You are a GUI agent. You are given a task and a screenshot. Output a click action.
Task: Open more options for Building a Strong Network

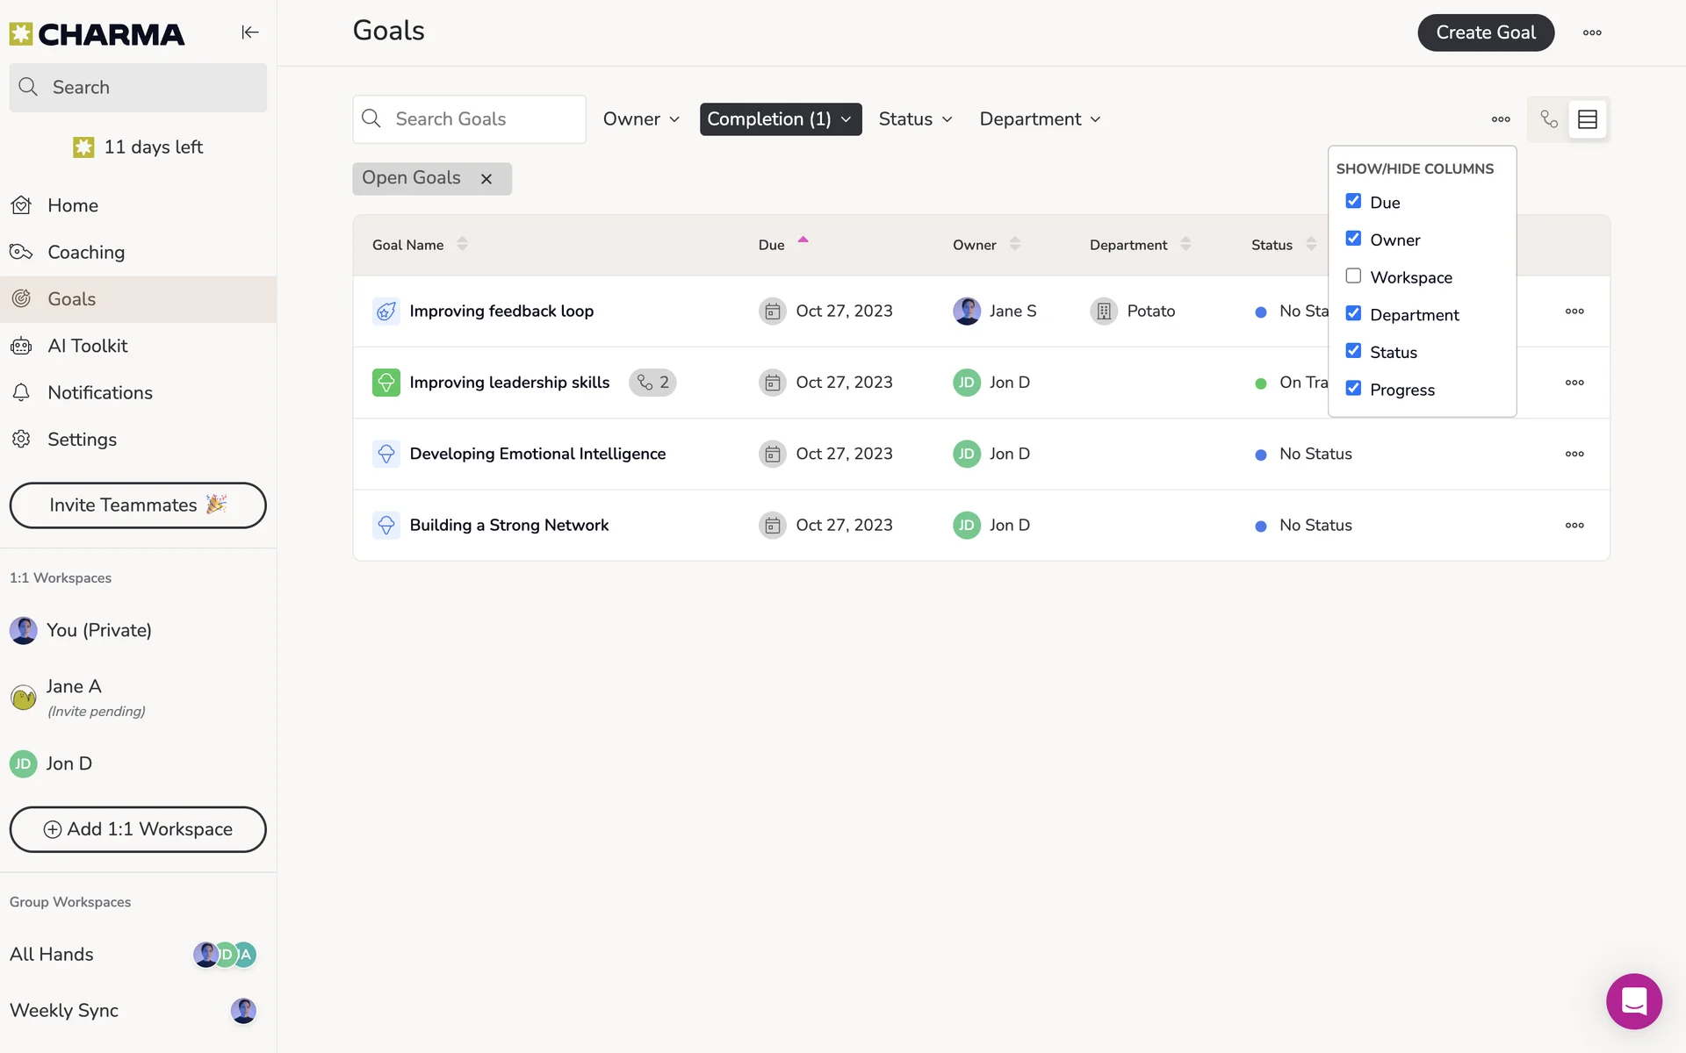1574,526
